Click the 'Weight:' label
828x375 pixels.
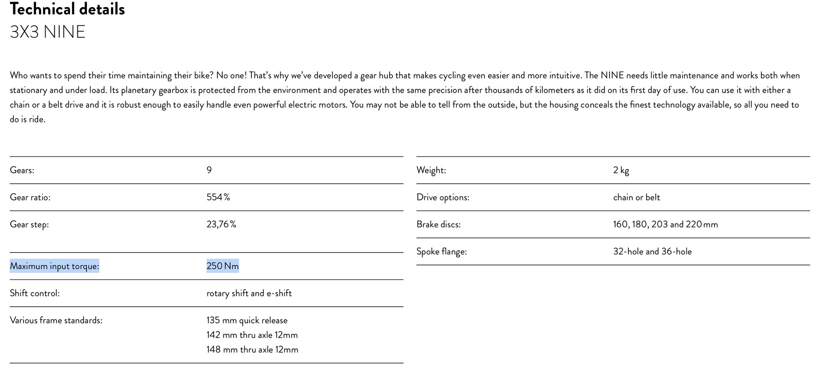pos(431,170)
